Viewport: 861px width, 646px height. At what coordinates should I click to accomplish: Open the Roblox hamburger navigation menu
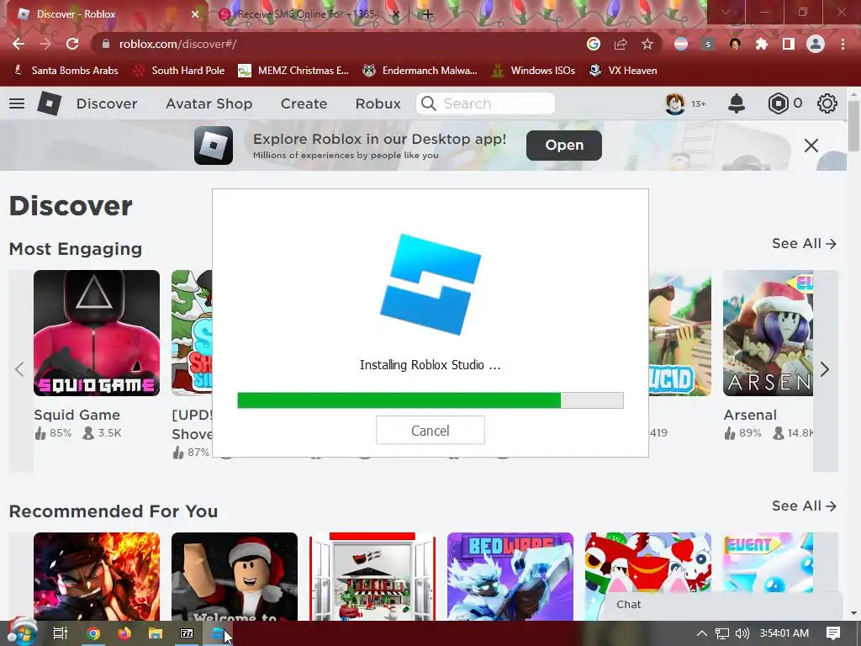tap(17, 103)
